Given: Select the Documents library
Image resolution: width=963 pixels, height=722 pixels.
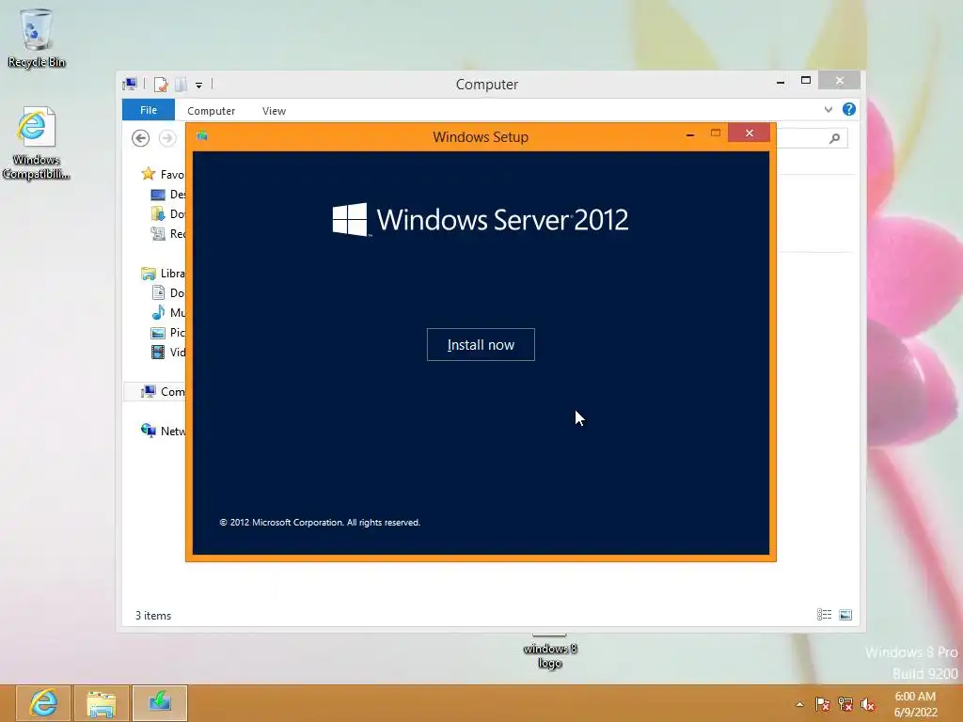Looking at the screenshot, I should (167, 293).
